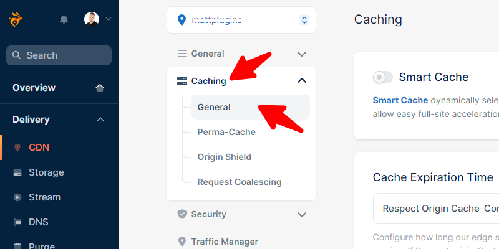Select Origin Shield under Caching

click(225, 157)
